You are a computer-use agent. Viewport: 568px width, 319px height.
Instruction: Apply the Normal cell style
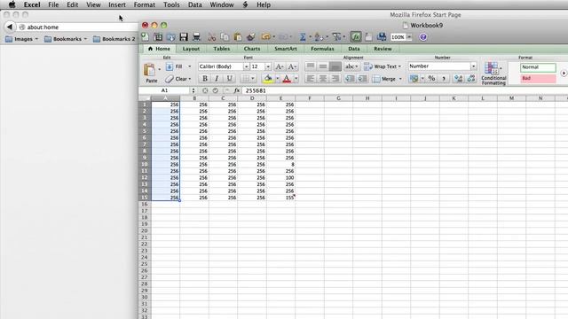pyautogui.click(x=538, y=67)
